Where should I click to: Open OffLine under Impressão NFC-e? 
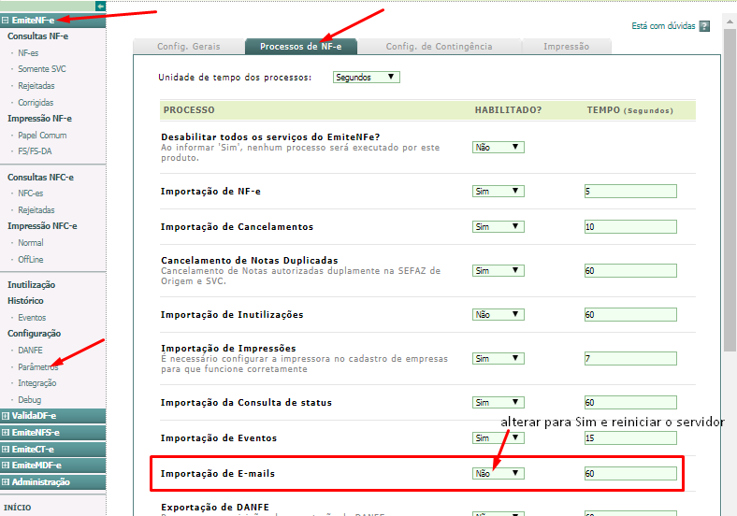click(31, 260)
